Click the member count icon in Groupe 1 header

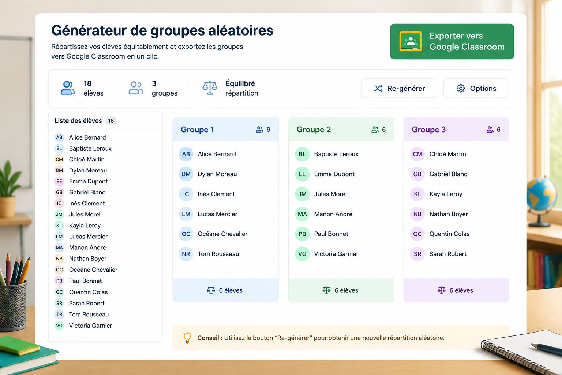259,130
